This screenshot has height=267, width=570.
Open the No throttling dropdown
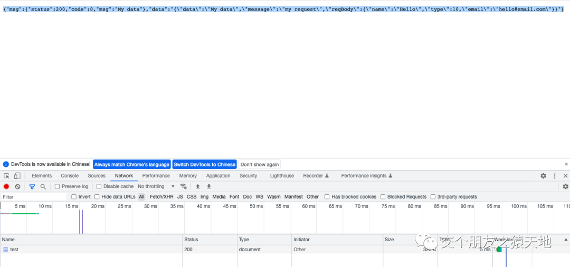pyautogui.click(x=156, y=186)
